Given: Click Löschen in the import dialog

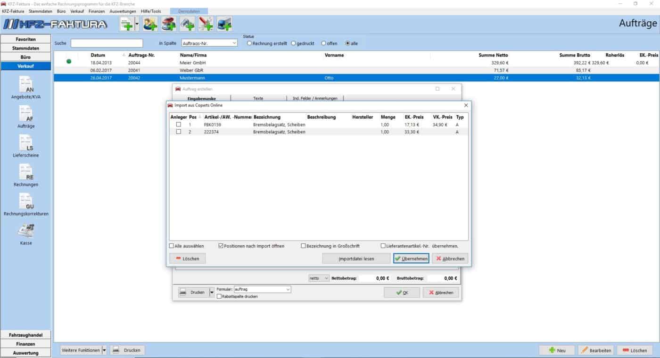Looking at the screenshot, I should tap(188, 258).
